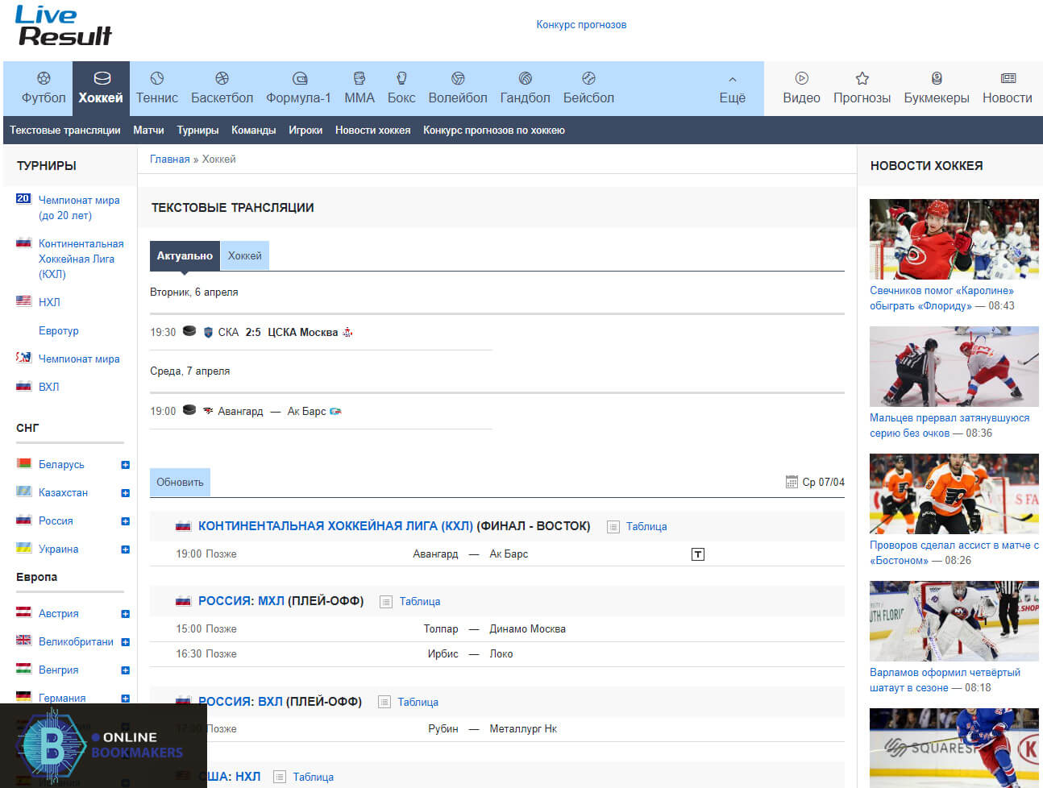Open the Конкурс прогнозов link in header

581,25
